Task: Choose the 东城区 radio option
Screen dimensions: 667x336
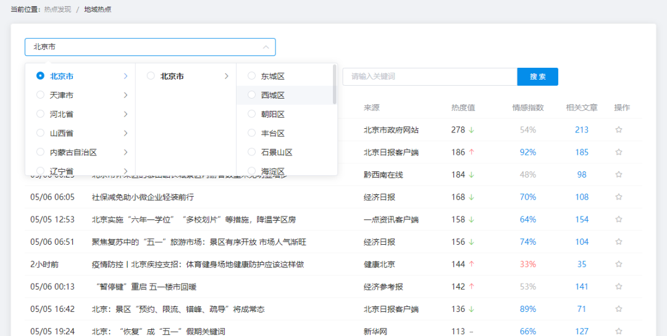Action: [x=251, y=76]
